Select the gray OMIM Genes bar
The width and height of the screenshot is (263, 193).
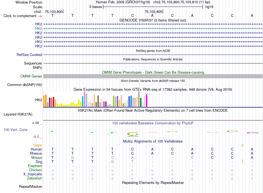coord(153,76)
